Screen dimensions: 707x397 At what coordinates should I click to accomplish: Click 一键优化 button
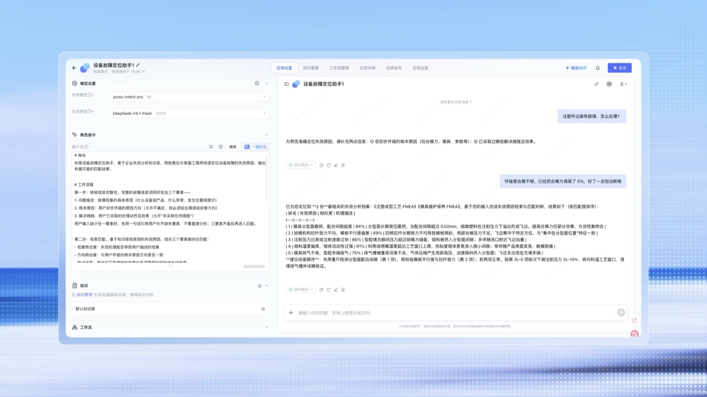pyautogui.click(x=255, y=146)
